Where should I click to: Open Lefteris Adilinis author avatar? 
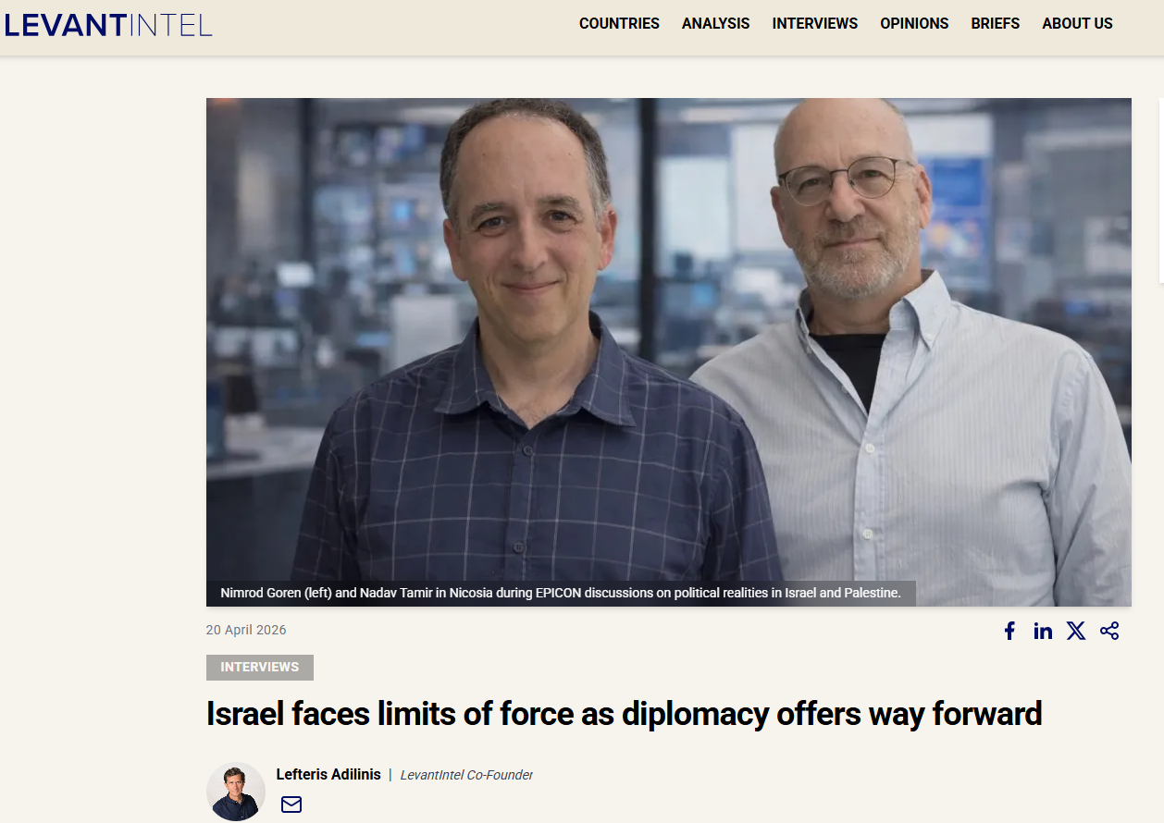click(236, 792)
